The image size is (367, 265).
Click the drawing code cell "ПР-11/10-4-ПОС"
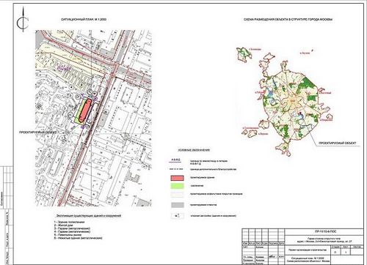click(x=324, y=231)
